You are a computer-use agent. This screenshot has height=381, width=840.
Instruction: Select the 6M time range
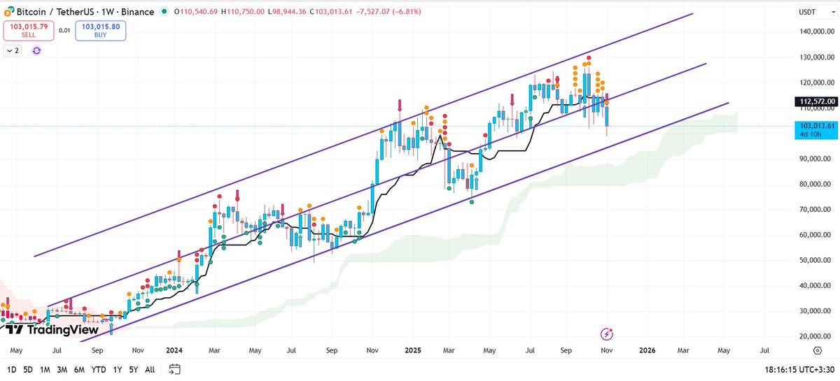[x=80, y=369]
